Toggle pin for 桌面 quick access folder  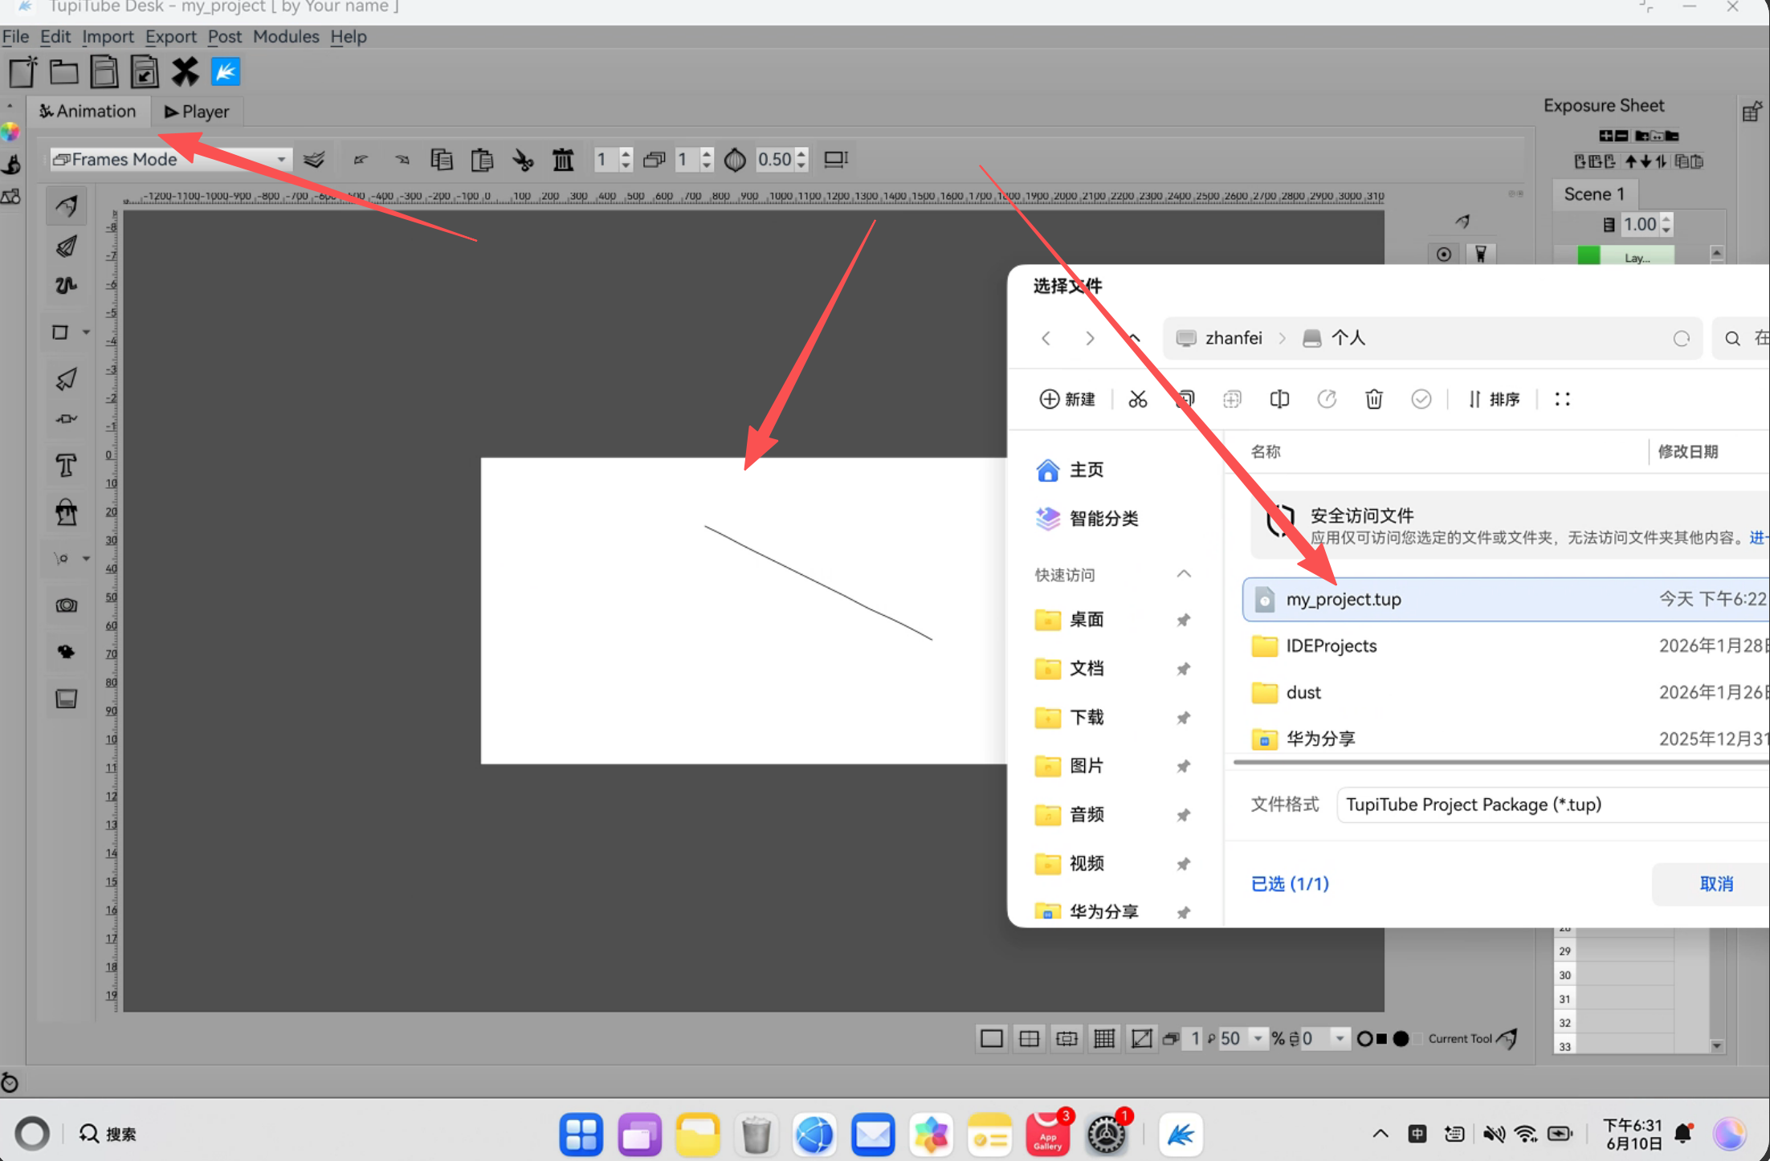click(1183, 620)
